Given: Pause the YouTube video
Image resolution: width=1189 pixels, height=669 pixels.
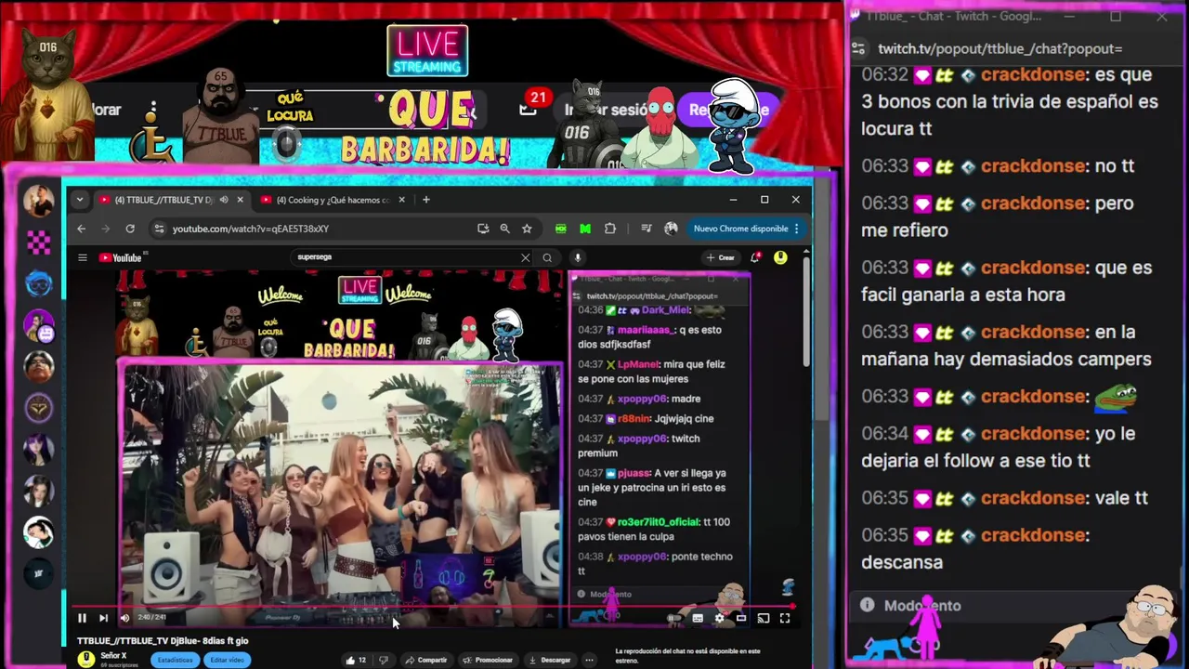Looking at the screenshot, I should [82, 618].
